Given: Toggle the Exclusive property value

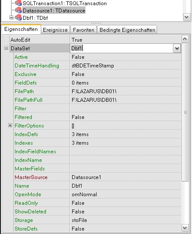Looking at the screenshot, I should click(x=125, y=74).
